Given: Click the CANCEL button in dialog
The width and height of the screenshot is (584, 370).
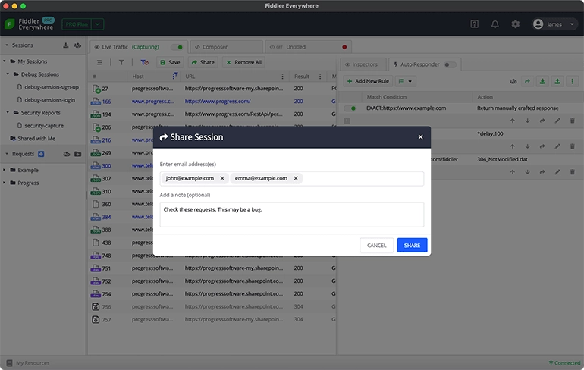Looking at the screenshot, I should point(376,246).
